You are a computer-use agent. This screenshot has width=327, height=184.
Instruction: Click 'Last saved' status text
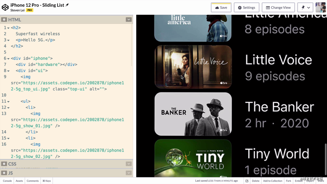pyautogui.click(x=216, y=181)
